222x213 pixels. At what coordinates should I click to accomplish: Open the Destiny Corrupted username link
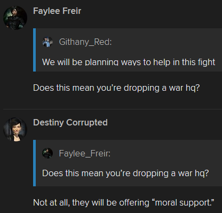(x=70, y=122)
